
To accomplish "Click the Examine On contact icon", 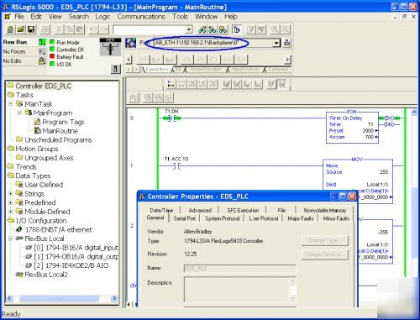I will tap(186, 60).
